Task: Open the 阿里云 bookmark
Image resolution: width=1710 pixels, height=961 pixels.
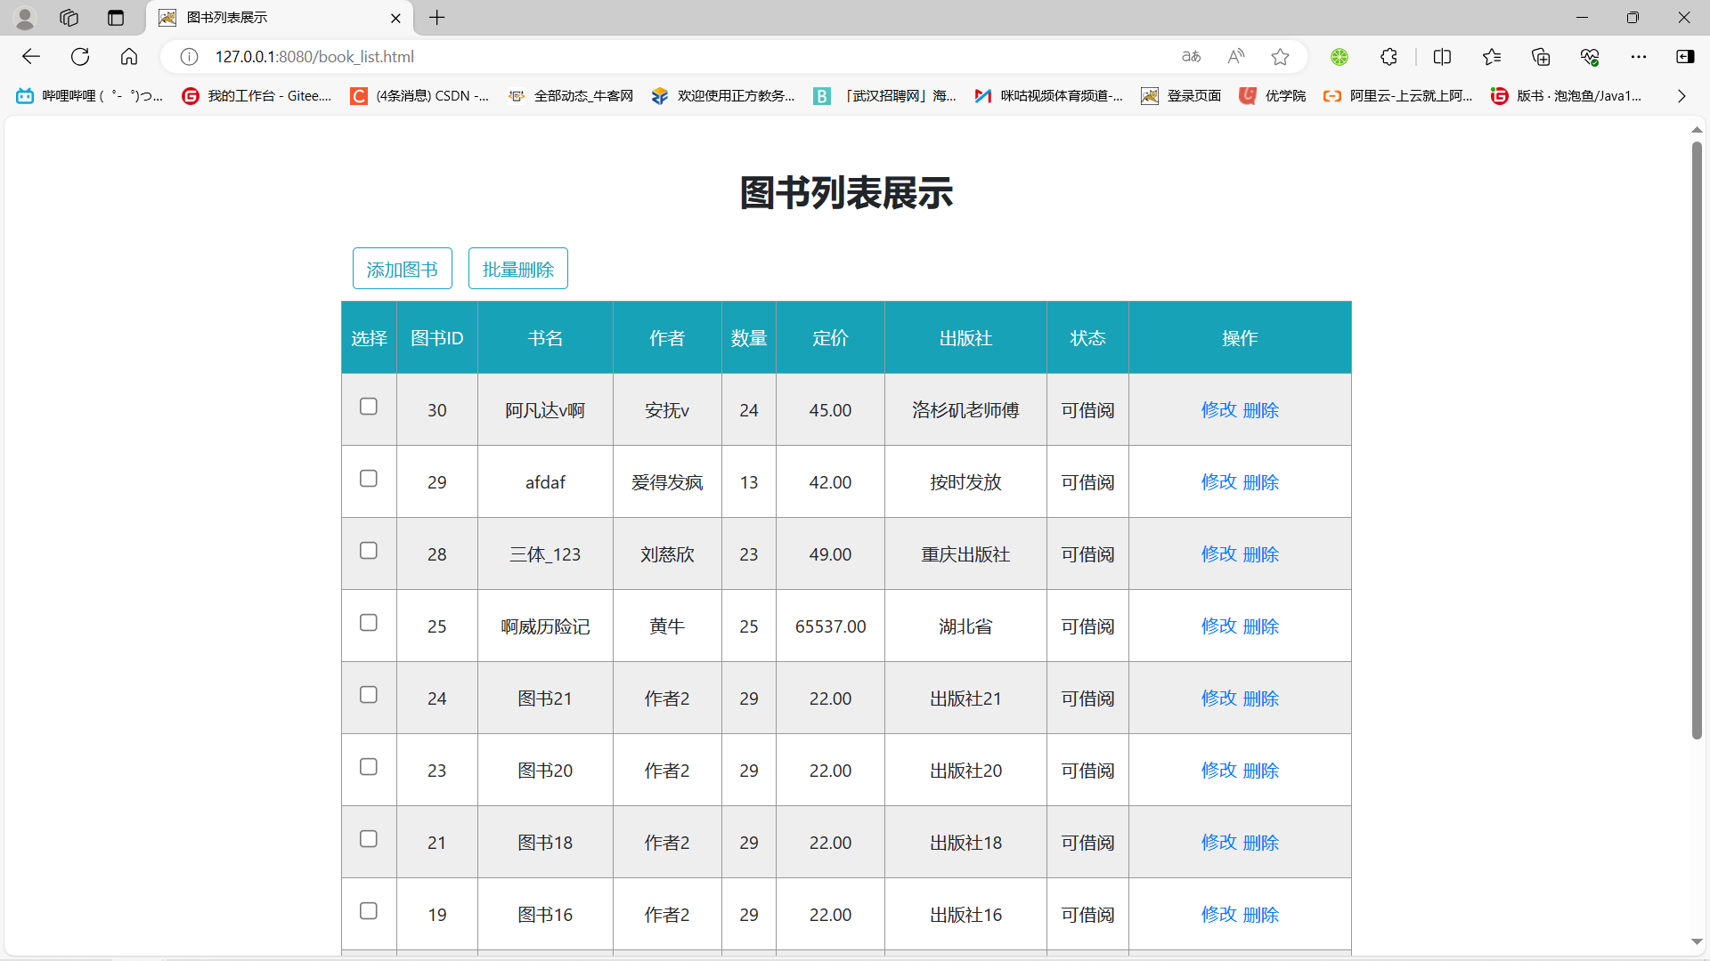Action: pos(1397,96)
